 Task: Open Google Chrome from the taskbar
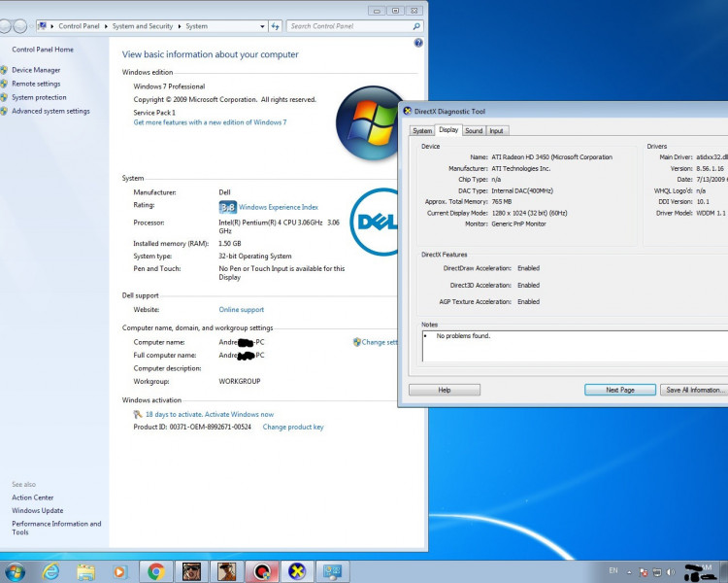[x=155, y=571]
